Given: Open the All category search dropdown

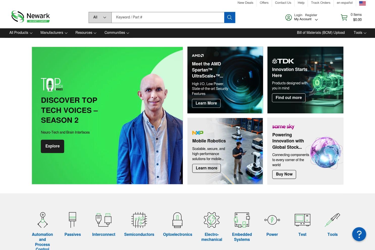Looking at the screenshot, I should pos(100,17).
